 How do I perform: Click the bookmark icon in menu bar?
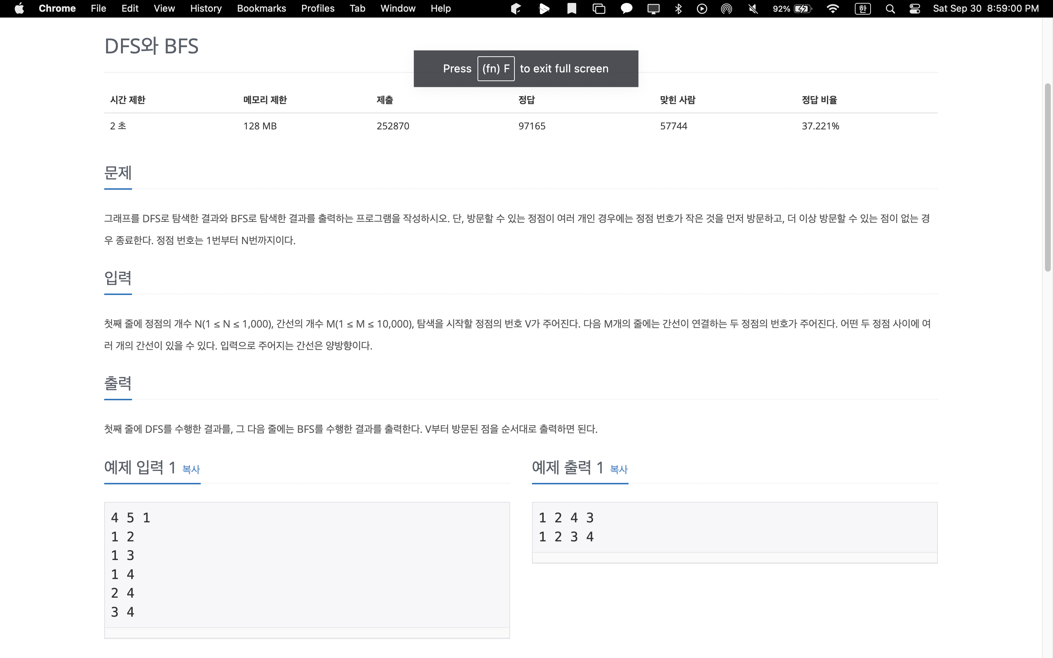click(x=572, y=9)
